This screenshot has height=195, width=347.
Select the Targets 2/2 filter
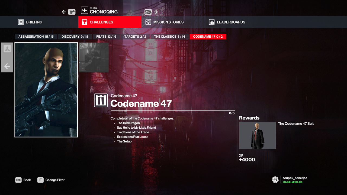click(x=135, y=37)
